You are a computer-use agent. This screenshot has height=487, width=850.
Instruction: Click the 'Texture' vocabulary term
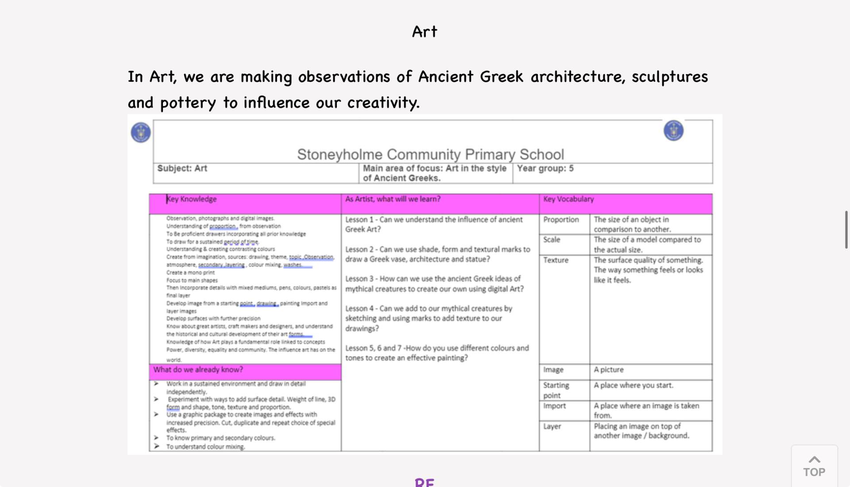556,260
